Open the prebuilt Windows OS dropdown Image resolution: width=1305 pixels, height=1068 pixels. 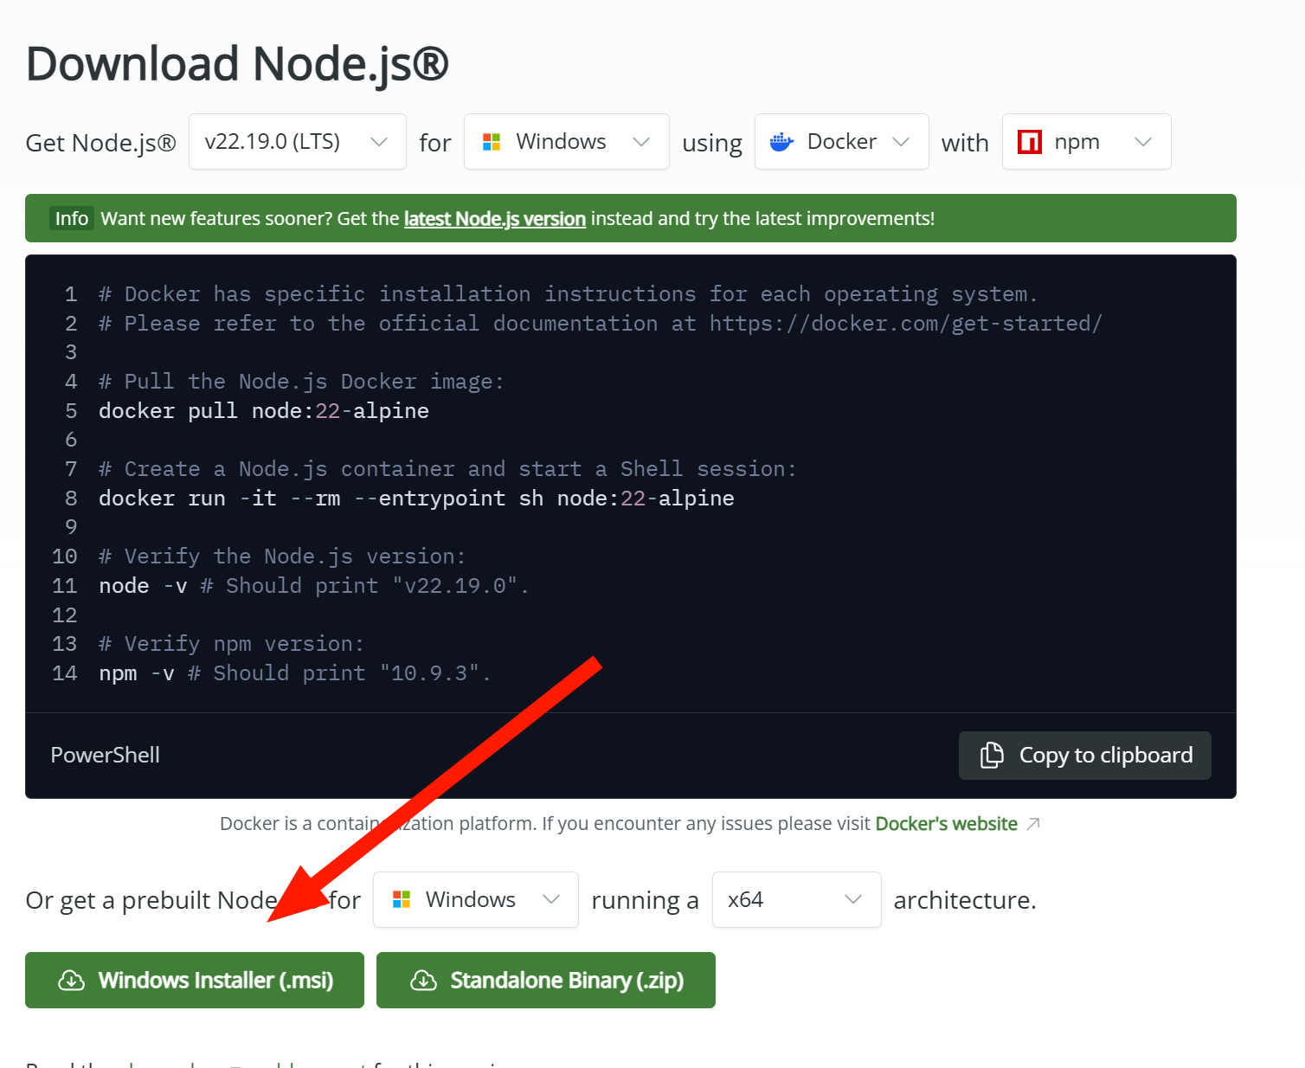click(475, 900)
